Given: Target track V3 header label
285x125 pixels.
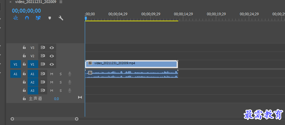Looking at the screenshot, I should click(x=32, y=48).
